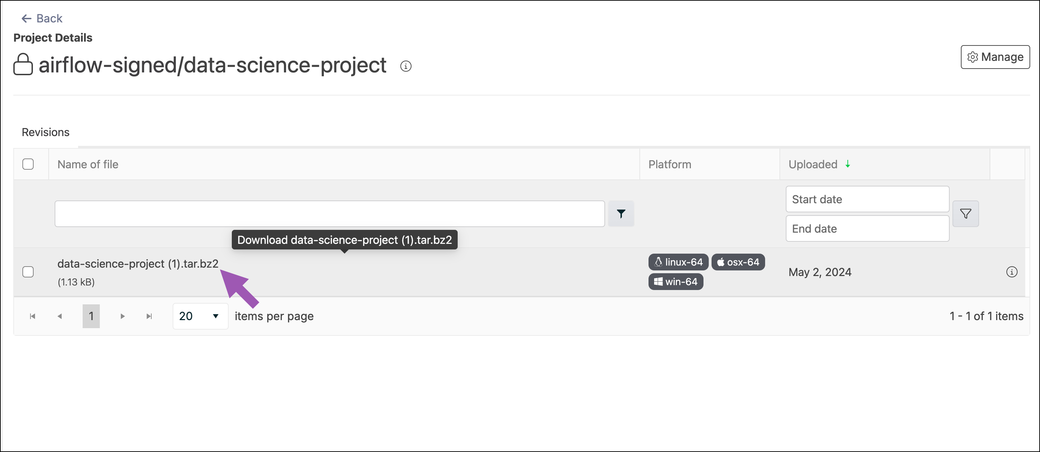
Task: Go to first page of revisions
Action: (33, 317)
